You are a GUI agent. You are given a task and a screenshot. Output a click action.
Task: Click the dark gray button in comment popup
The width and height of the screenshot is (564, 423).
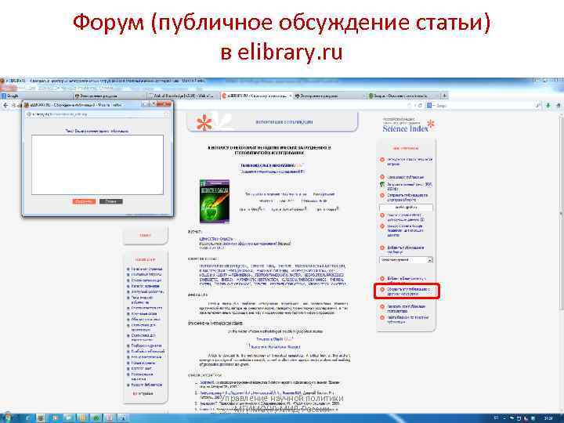coord(110,201)
